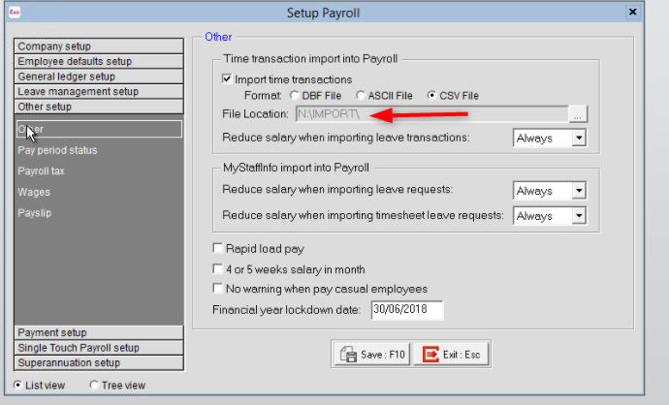Close the Setup Payroll window
Screen dimensions: 669x405
pos(632,12)
